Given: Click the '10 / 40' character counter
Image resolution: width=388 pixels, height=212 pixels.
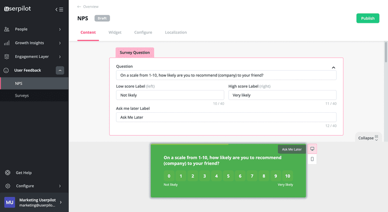Looking at the screenshot, I should [x=219, y=104].
